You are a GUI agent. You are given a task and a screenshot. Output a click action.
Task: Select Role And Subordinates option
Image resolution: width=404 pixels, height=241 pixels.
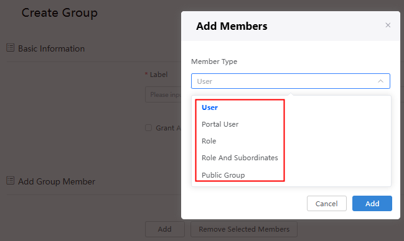pos(240,158)
